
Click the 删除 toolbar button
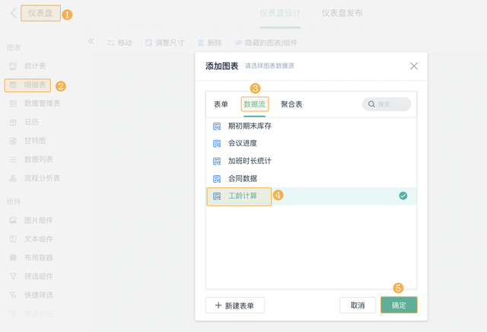(x=210, y=43)
